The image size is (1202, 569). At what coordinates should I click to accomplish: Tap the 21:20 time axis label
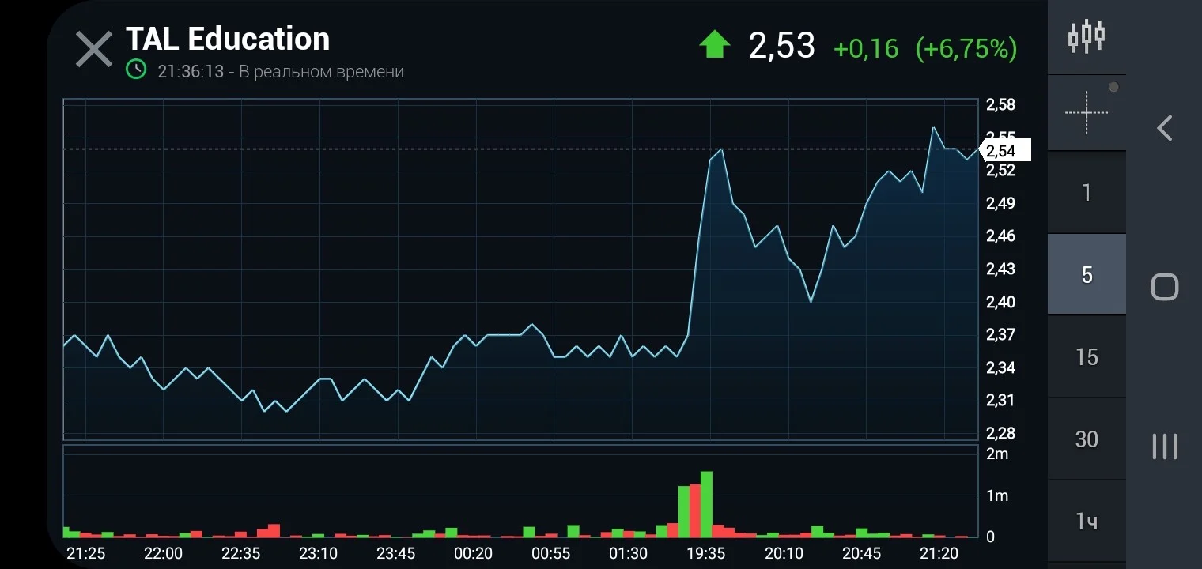click(939, 553)
